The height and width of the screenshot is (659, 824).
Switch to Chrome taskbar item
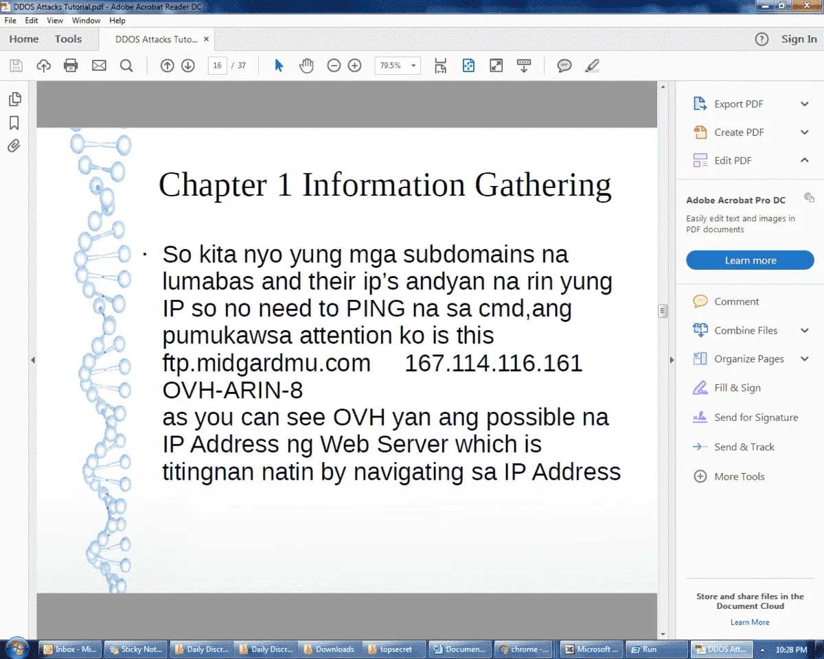(523, 649)
